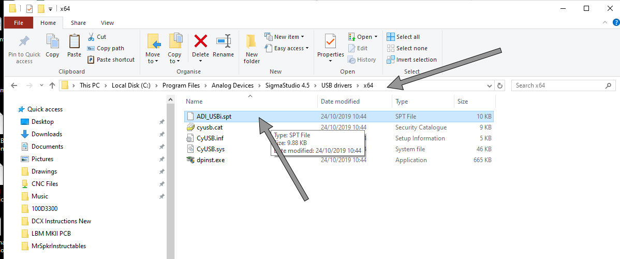
Task: Click the Cut scissors button
Action: click(96, 37)
